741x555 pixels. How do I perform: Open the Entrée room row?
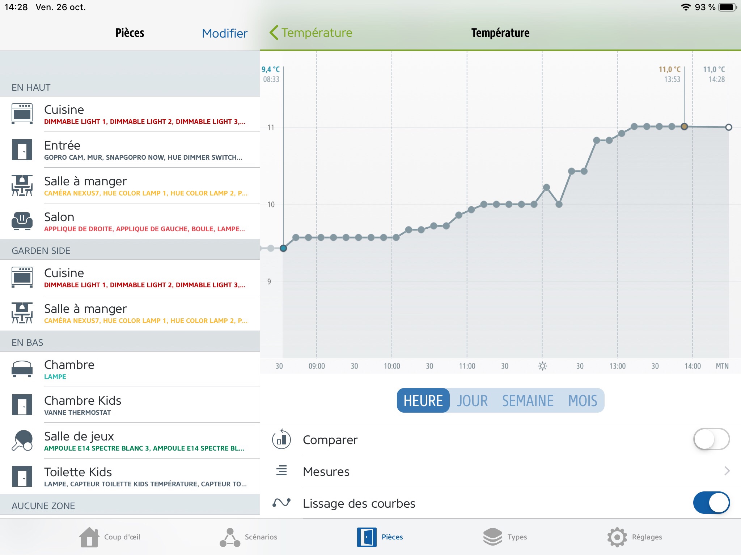click(130, 150)
